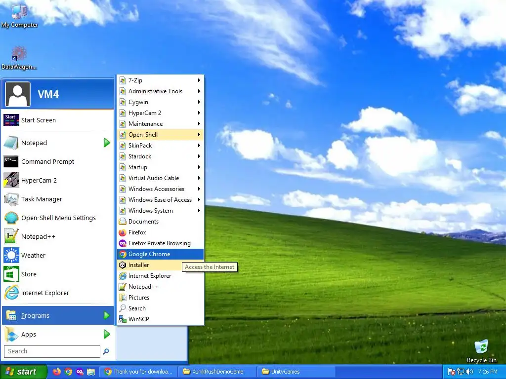Switch to XunikRushDemoGame taskbar window
Viewport: 506px width, 379px height.
(x=218, y=372)
